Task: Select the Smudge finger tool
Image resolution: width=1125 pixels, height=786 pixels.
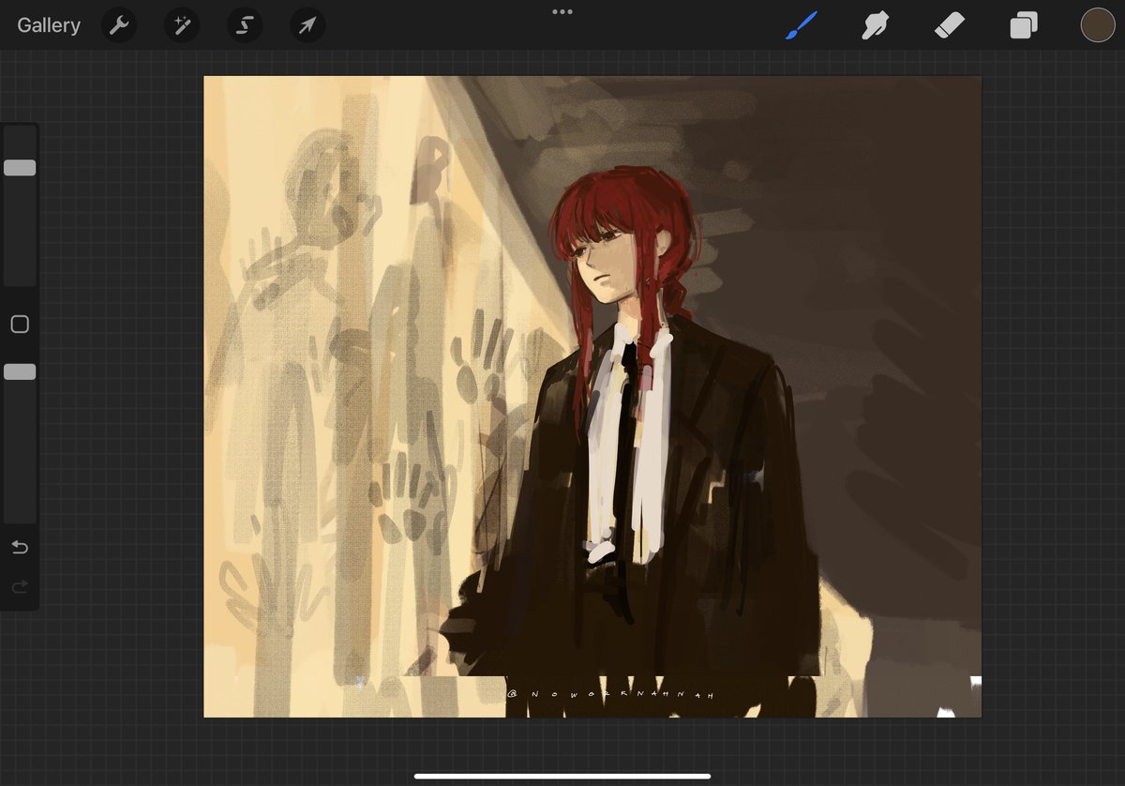Action: click(x=875, y=25)
